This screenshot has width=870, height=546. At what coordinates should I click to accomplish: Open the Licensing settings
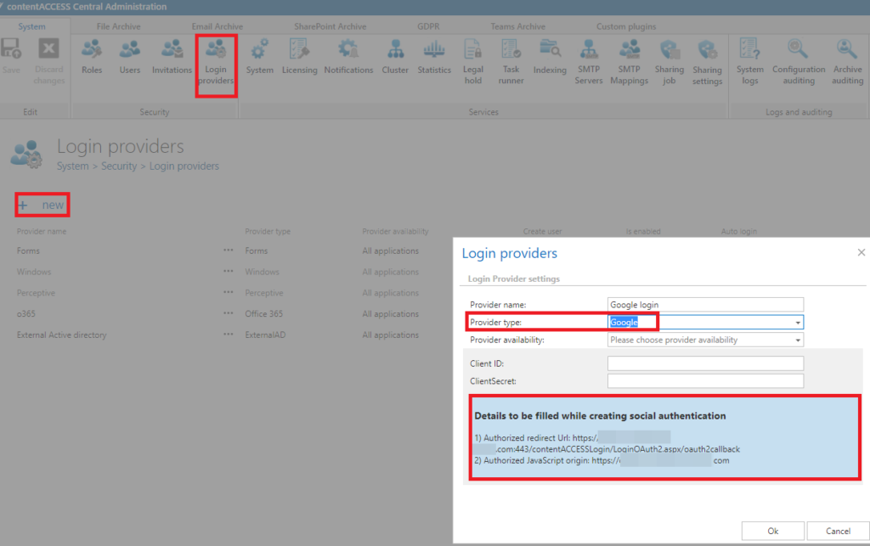[x=299, y=57]
